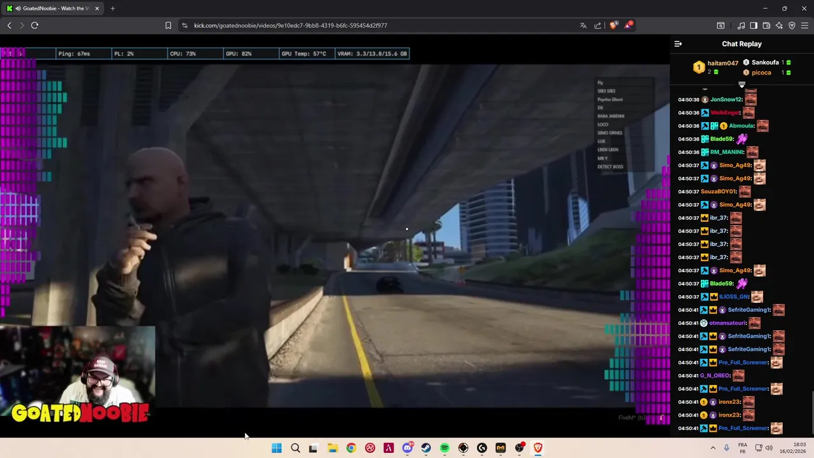The image size is (814, 458).
Task: Open Abmoula's username in chat
Action: (741, 126)
